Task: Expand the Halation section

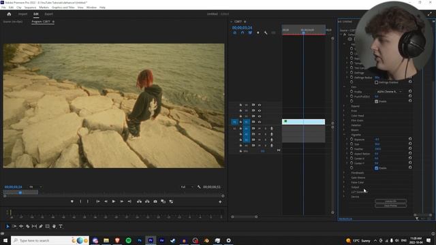Action: pyautogui.click(x=344, y=125)
